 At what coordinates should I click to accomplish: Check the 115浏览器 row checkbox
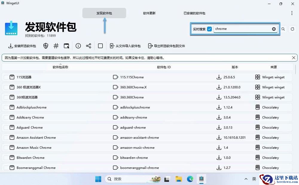pyautogui.click(x=6, y=77)
